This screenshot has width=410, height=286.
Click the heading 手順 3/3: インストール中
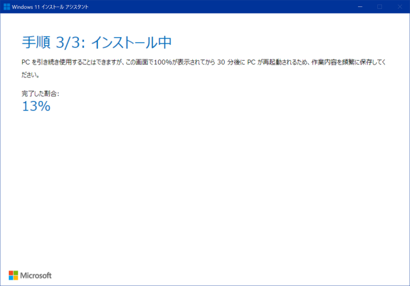point(97,42)
